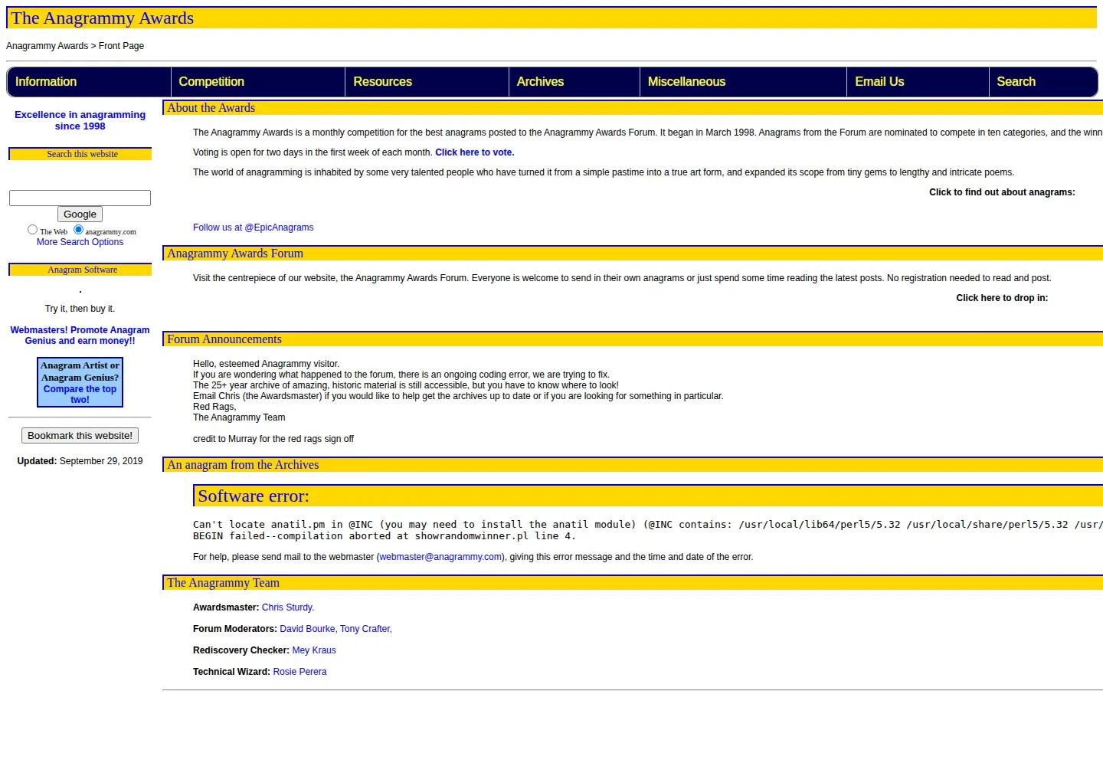
Task: Follow the Click here to vote link
Action: (475, 152)
